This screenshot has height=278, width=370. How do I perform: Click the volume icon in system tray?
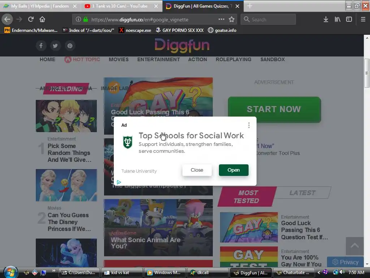[342, 272]
